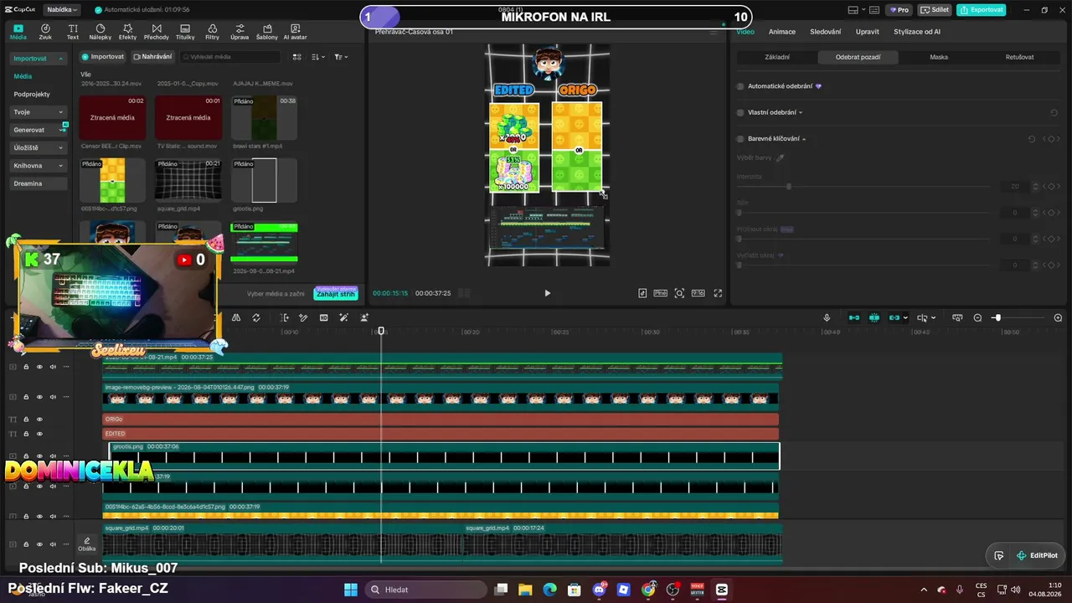Click the magic wand enhance tool
The image size is (1072, 603).
pos(343,318)
